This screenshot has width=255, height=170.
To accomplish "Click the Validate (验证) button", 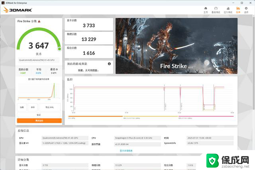I will click(x=39, y=115).
